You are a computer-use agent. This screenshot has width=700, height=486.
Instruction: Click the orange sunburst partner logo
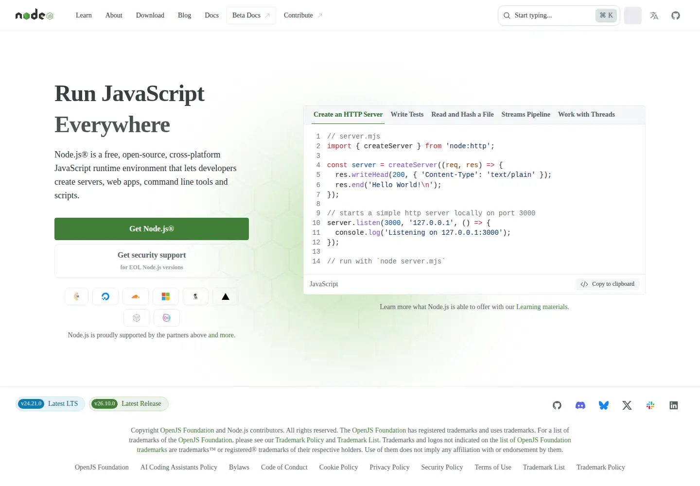[76, 296]
